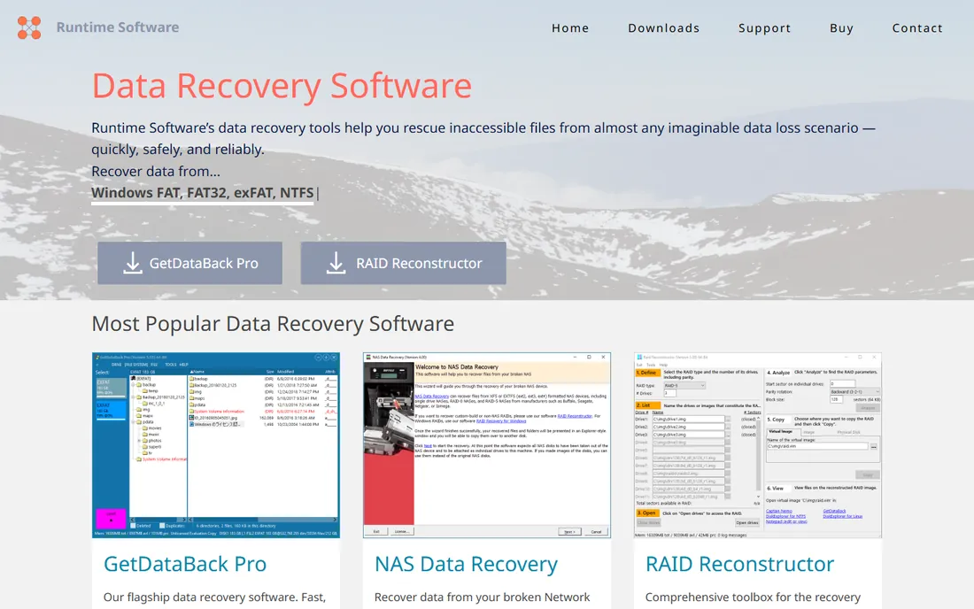The width and height of the screenshot is (974, 609).
Task: Click 'Recover data from your broken Network' description
Action: click(482, 597)
